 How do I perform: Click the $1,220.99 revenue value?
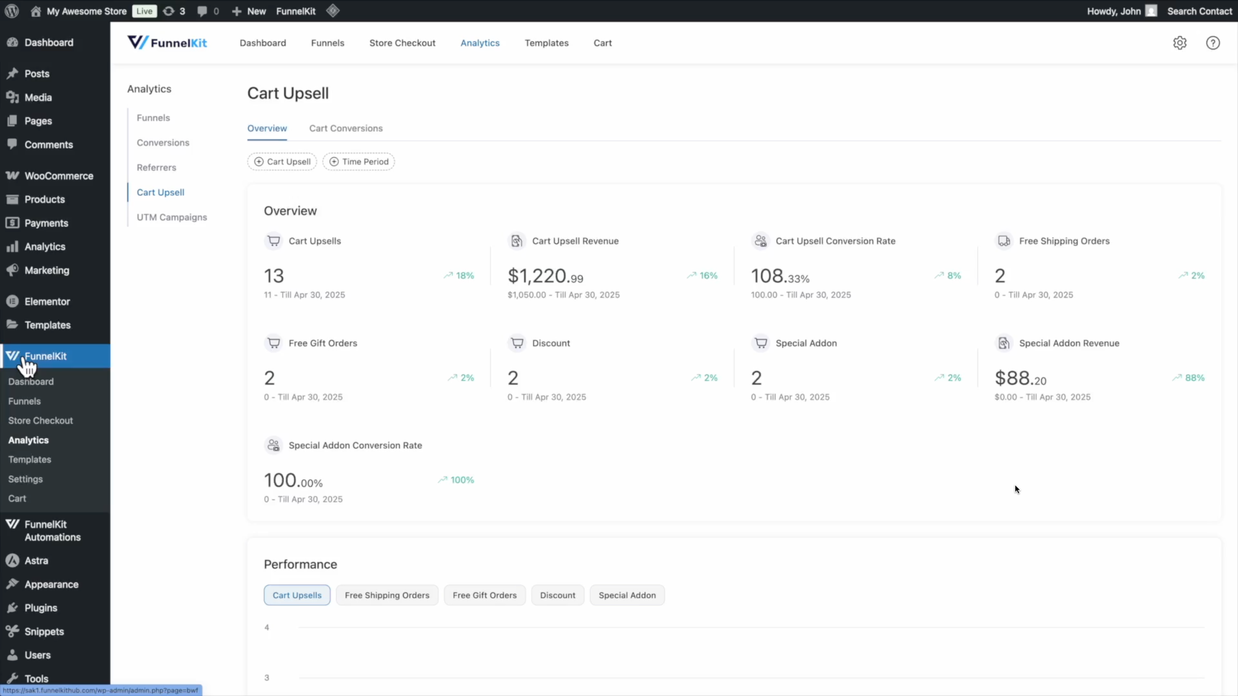point(545,276)
